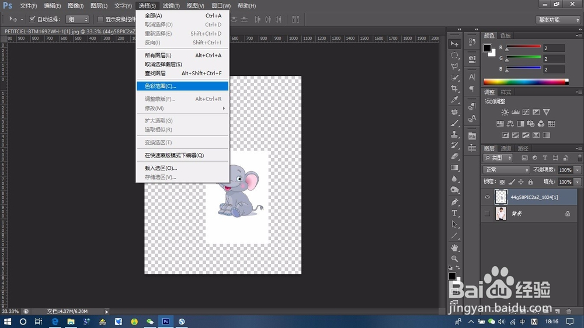
Task: Toggle lock all icon
Action: [x=530, y=182]
